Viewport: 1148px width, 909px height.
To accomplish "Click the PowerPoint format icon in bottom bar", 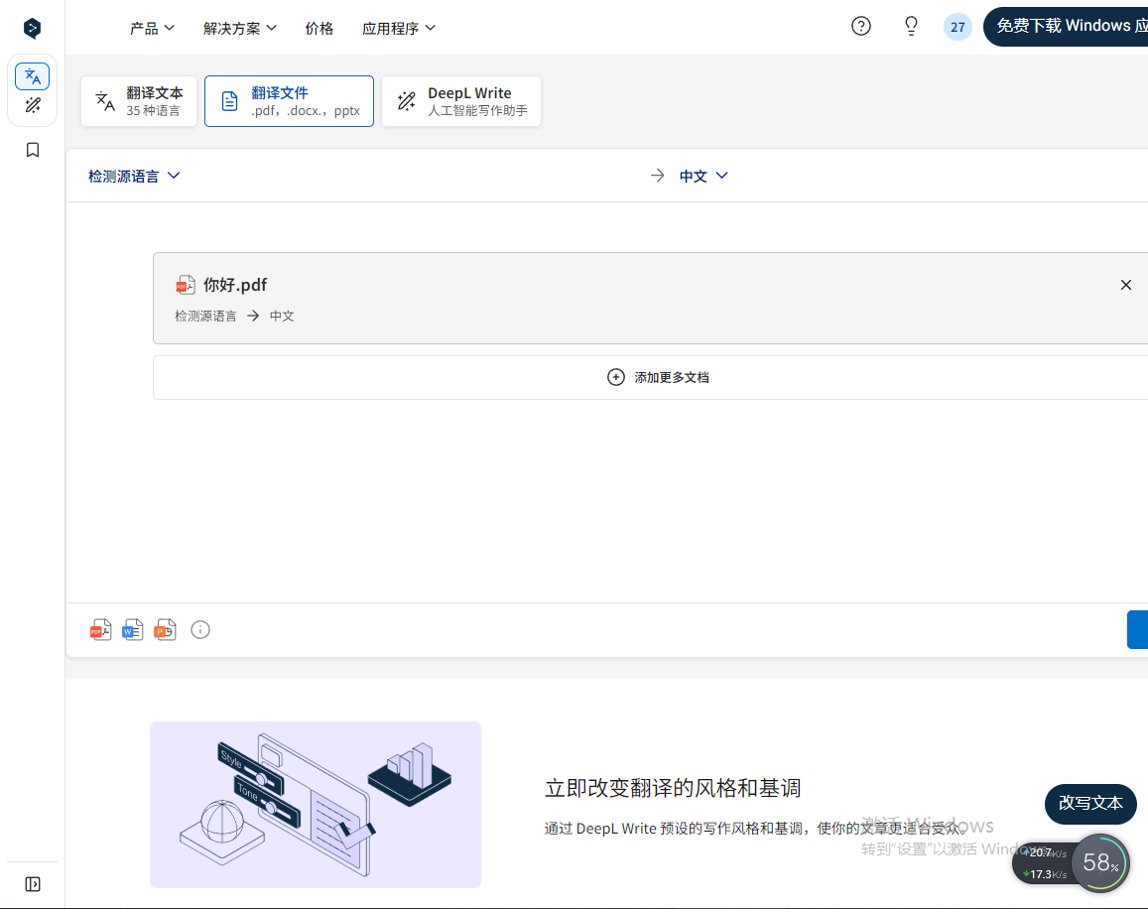I will point(165,630).
